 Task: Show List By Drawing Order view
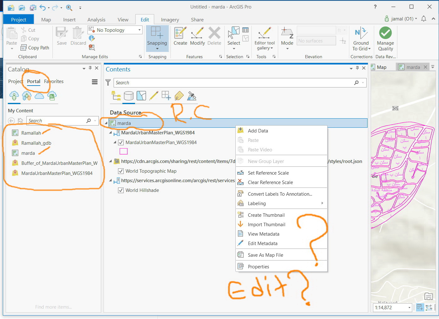pos(116,96)
